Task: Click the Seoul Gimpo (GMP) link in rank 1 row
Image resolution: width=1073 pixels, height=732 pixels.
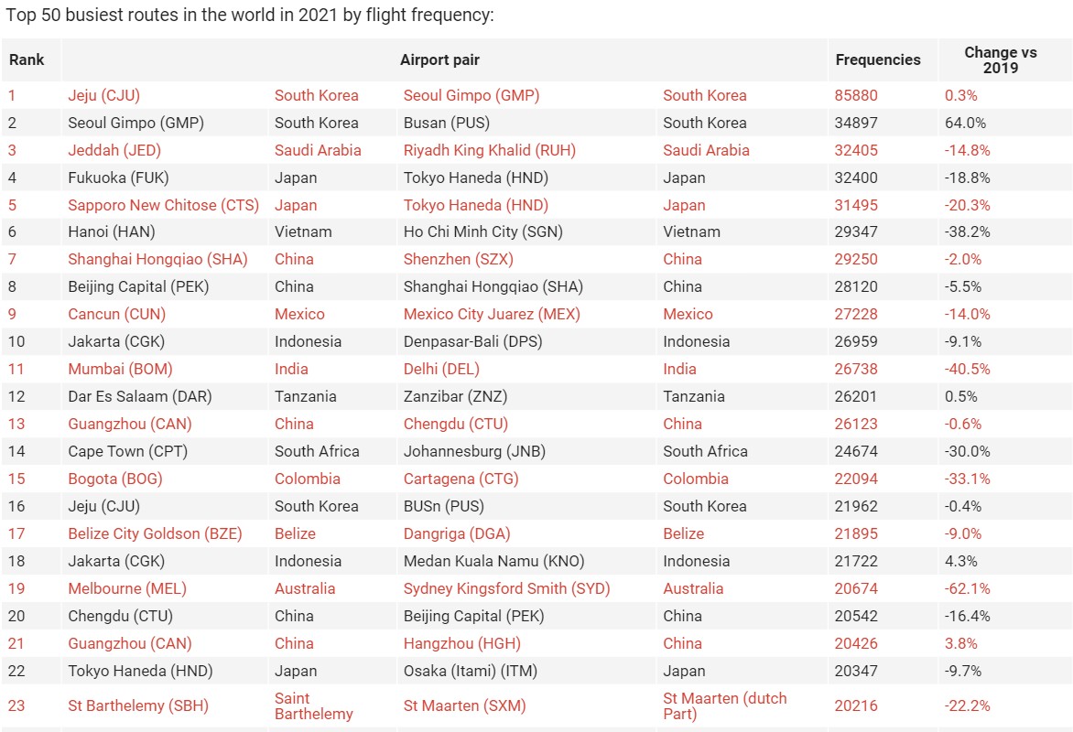Action: tap(471, 95)
